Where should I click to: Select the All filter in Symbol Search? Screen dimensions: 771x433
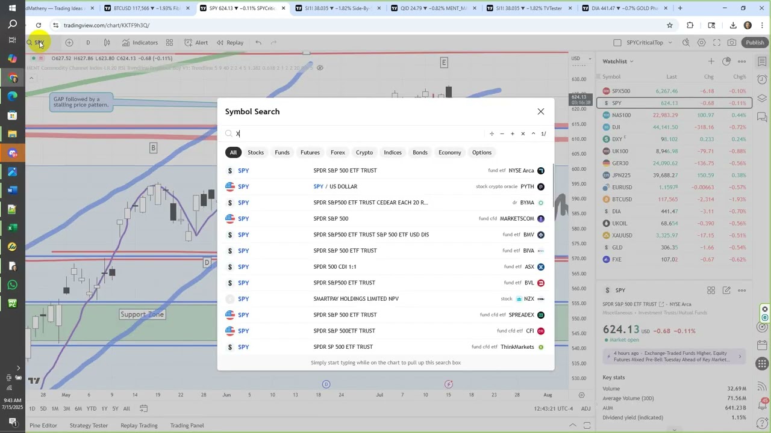pos(233,152)
